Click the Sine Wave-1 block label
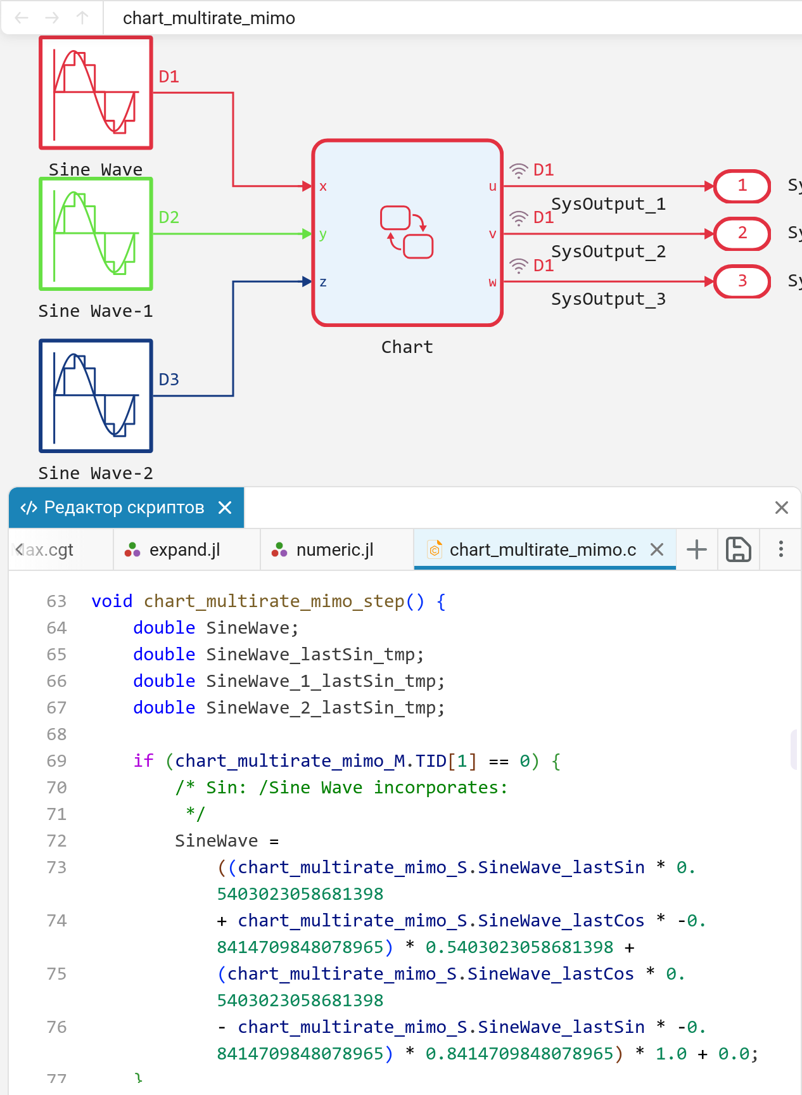 [x=96, y=311]
